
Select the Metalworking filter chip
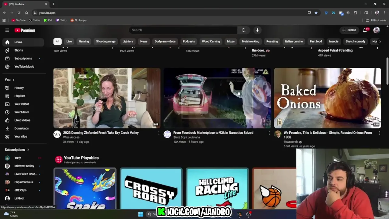pos(250,41)
